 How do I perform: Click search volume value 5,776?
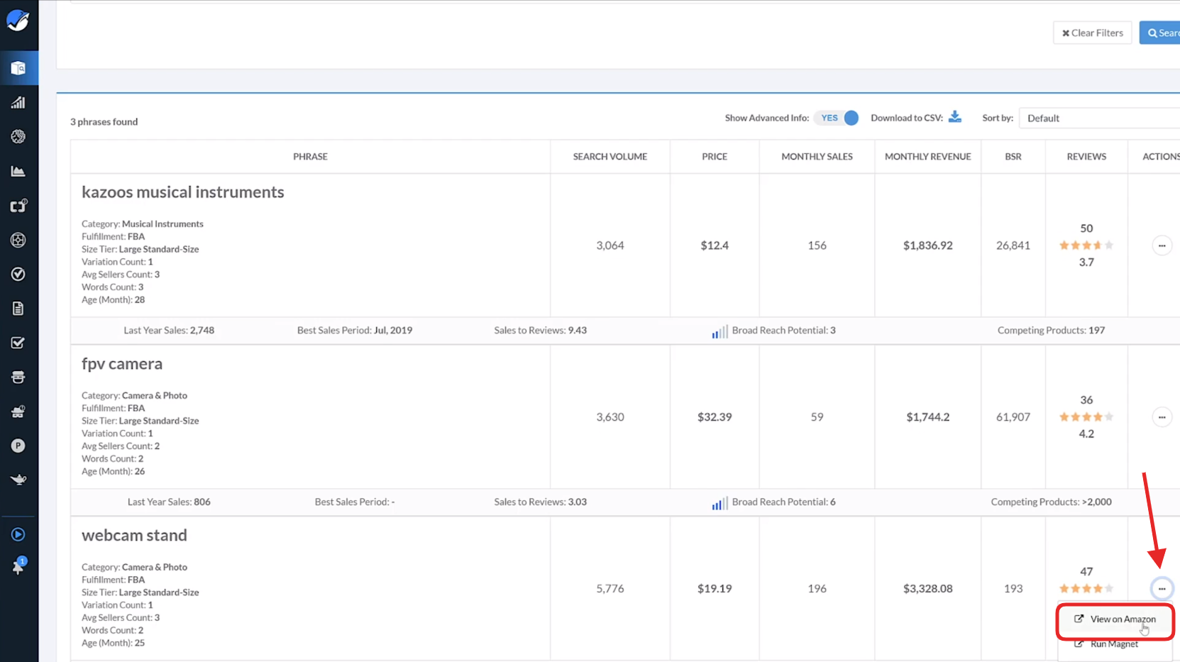point(610,589)
